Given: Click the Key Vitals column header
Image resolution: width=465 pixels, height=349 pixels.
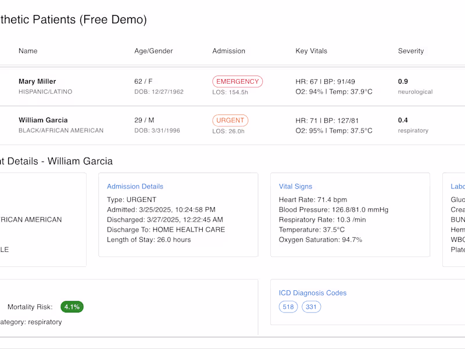Looking at the screenshot, I should pyautogui.click(x=311, y=51).
